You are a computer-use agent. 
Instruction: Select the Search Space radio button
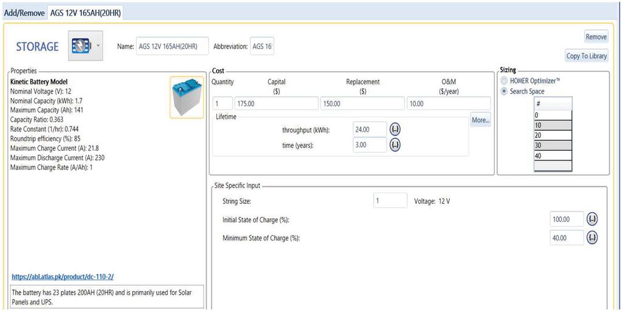[504, 91]
